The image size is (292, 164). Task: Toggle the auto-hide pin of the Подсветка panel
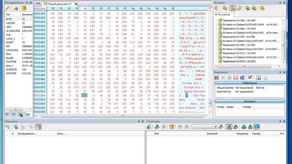pyautogui.click(x=139, y=121)
